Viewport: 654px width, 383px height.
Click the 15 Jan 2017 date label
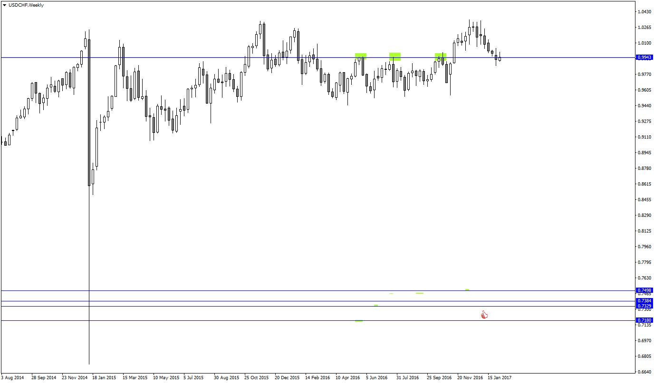[x=500, y=378]
